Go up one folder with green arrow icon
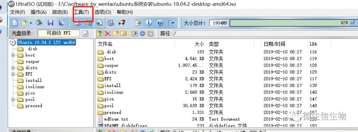 click(99, 34)
